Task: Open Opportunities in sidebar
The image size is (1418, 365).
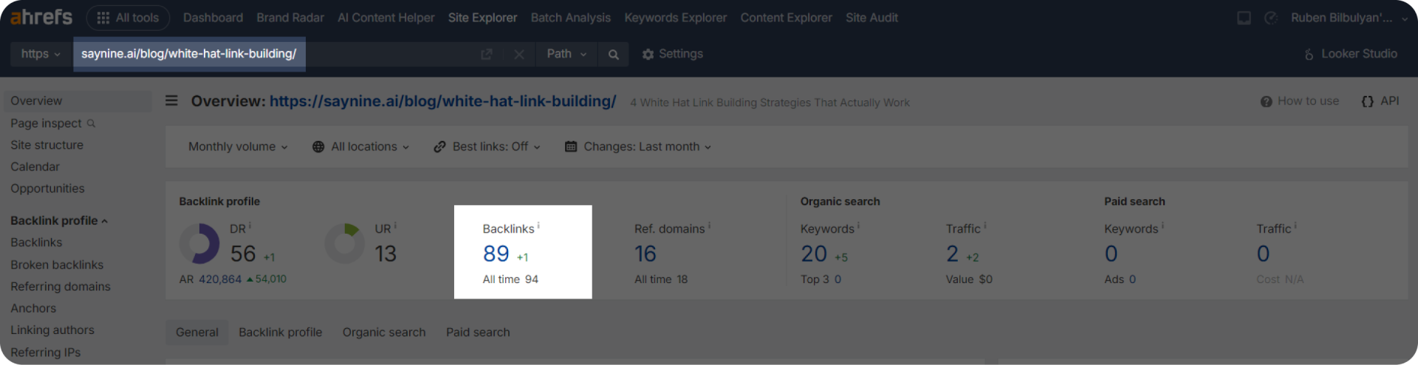Action: pos(47,189)
